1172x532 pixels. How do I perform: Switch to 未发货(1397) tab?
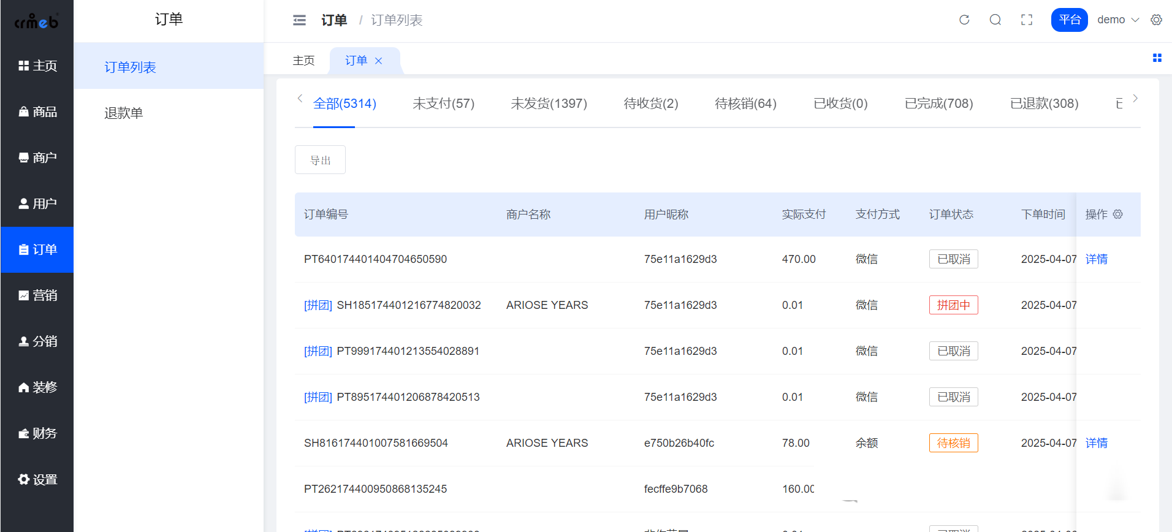549,104
